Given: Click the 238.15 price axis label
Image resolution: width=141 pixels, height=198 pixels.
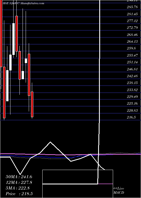Looking at the screenshot, I should pyautogui.click(x=132, y=83).
